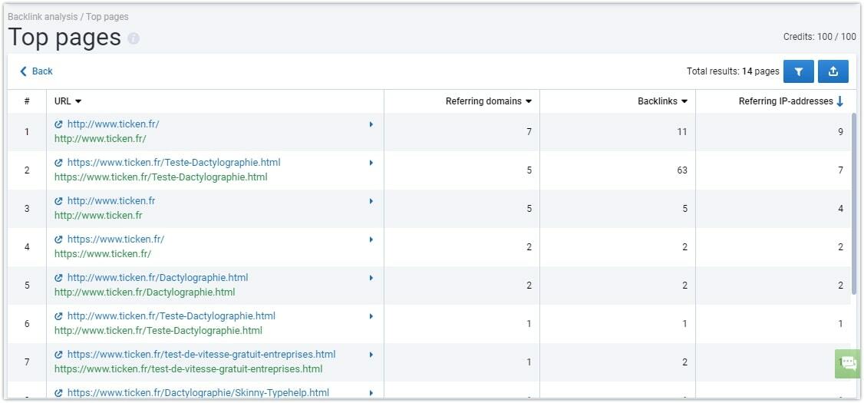Click external link icon for https://www.ticken.fr/ row 4
The width and height of the screenshot is (864, 403).
pos(59,239)
